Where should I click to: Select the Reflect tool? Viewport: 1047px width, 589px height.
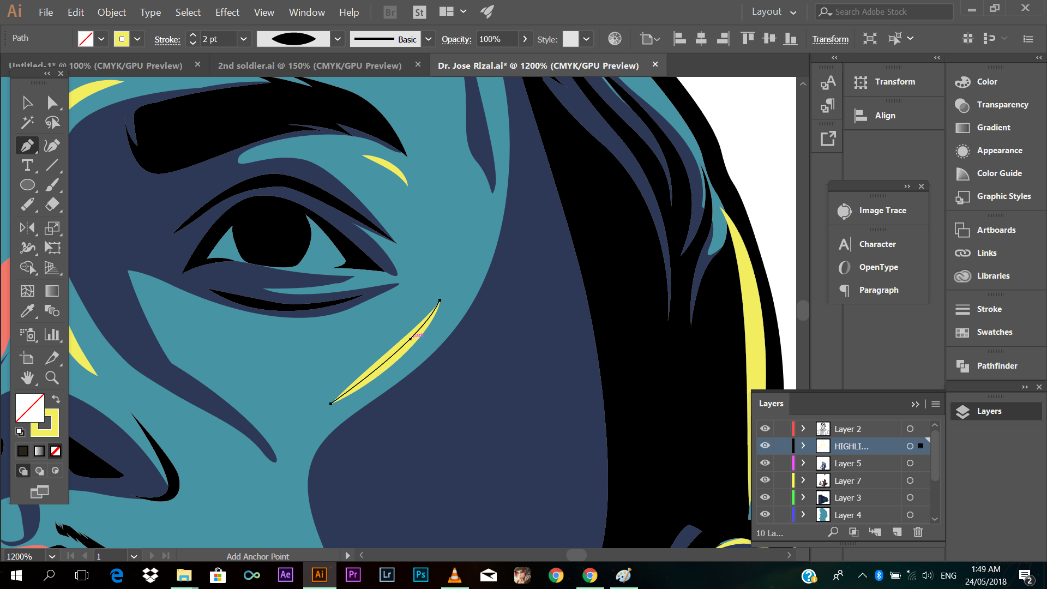click(27, 228)
